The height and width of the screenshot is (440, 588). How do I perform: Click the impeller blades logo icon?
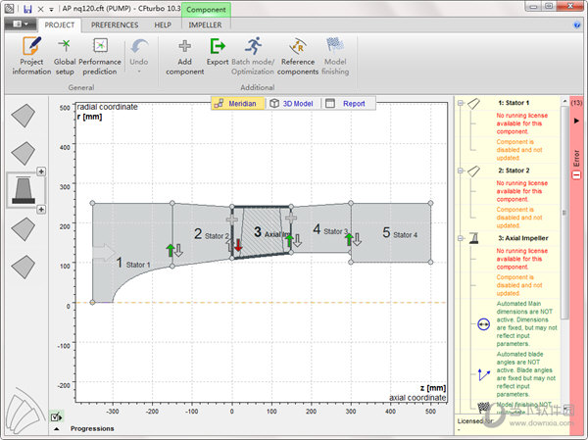[24, 412]
